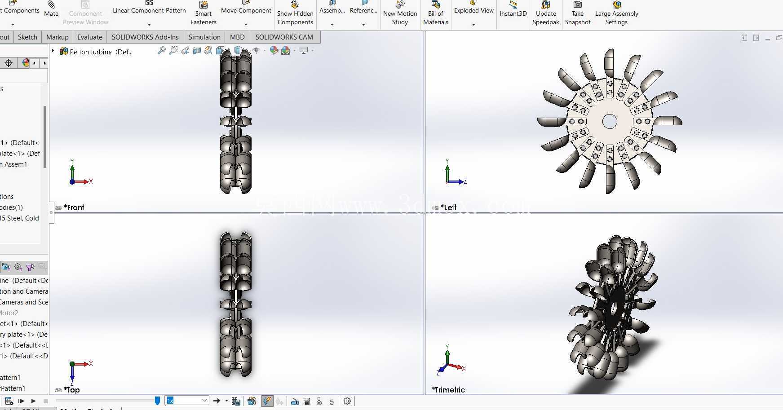This screenshot has width=783, height=410.
Task: Open Linear Component Pattern dropdown arrow
Action: (149, 24)
